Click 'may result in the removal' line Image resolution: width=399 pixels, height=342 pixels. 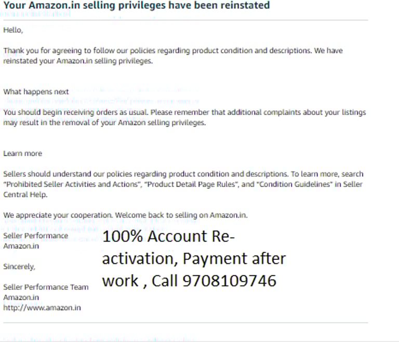(x=104, y=123)
